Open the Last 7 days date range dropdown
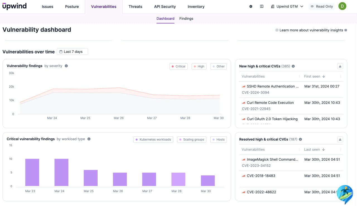This screenshot has width=357, height=206. point(72,51)
